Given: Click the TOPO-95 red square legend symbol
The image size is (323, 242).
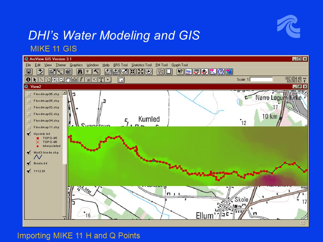Looking at the screenshot, I should coord(38,138).
